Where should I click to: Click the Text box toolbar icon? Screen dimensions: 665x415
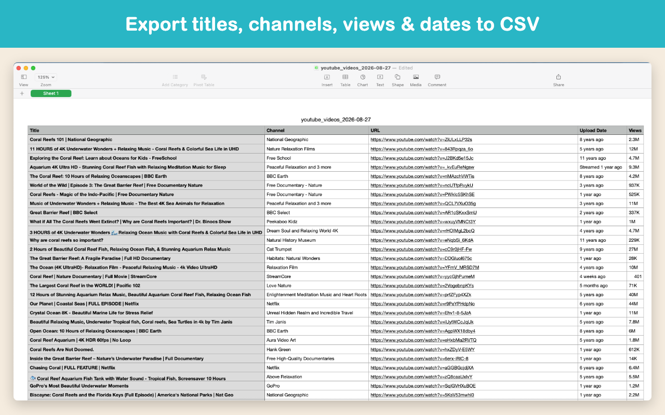(x=380, y=77)
